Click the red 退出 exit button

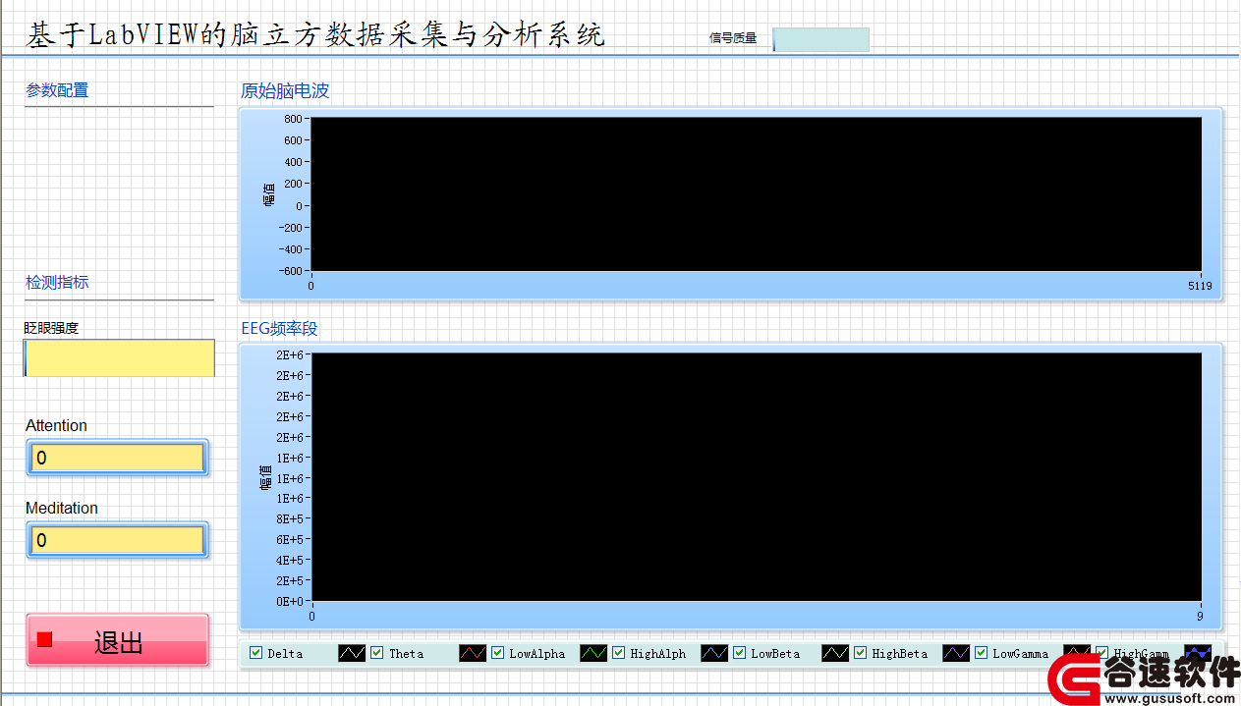pos(118,640)
